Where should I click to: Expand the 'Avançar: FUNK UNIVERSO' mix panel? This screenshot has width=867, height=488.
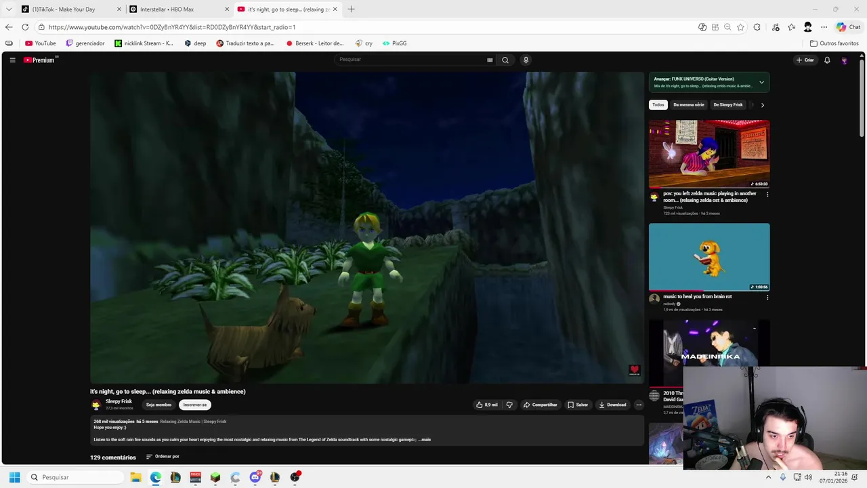(761, 82)
